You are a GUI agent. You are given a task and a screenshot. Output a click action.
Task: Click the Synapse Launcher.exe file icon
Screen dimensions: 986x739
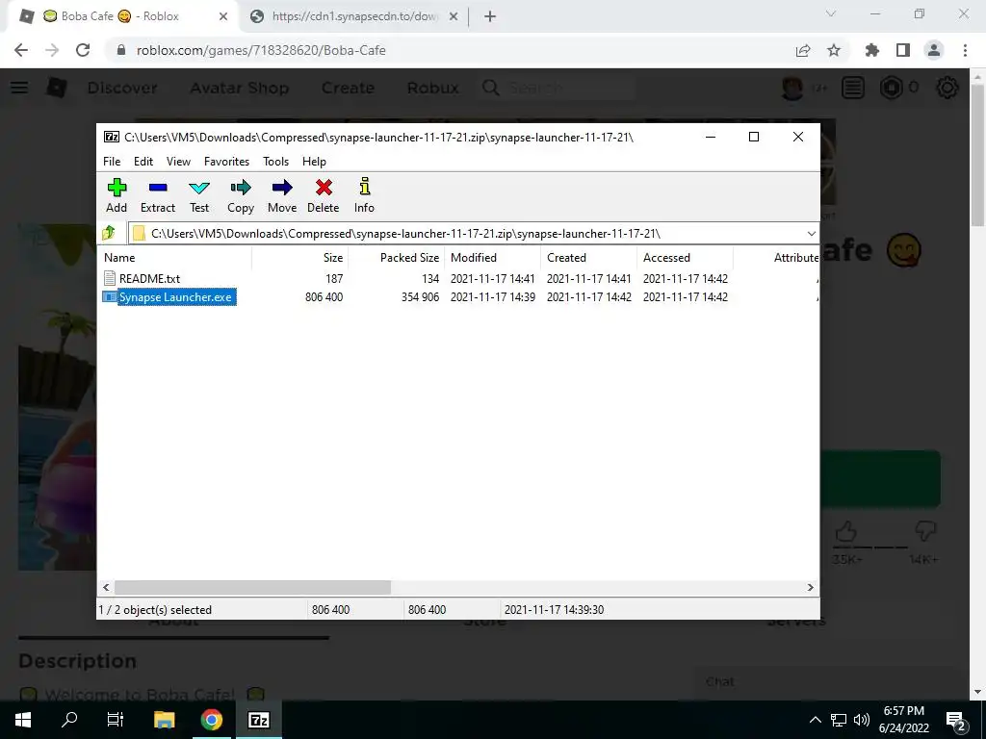[110, 296]
